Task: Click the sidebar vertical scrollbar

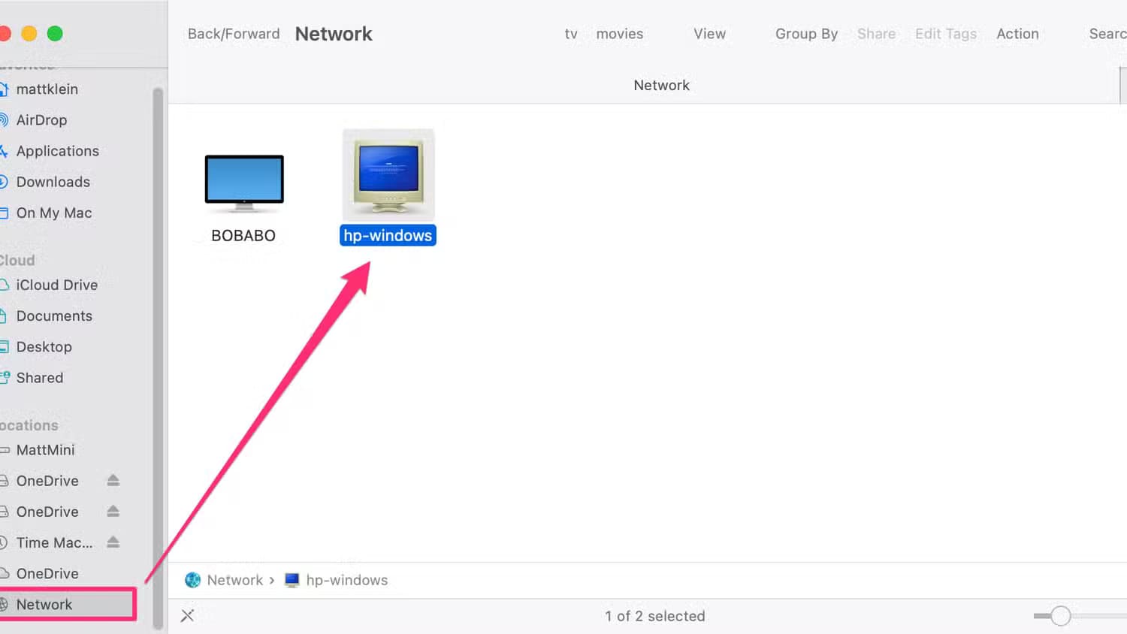Action: tap(158, 353)
